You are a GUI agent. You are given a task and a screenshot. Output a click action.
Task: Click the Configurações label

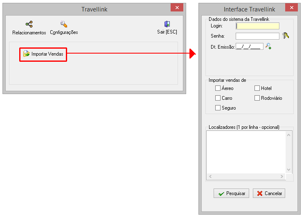64,32
